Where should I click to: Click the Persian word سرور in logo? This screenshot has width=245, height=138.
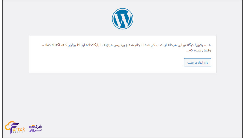tap(35, 131)
